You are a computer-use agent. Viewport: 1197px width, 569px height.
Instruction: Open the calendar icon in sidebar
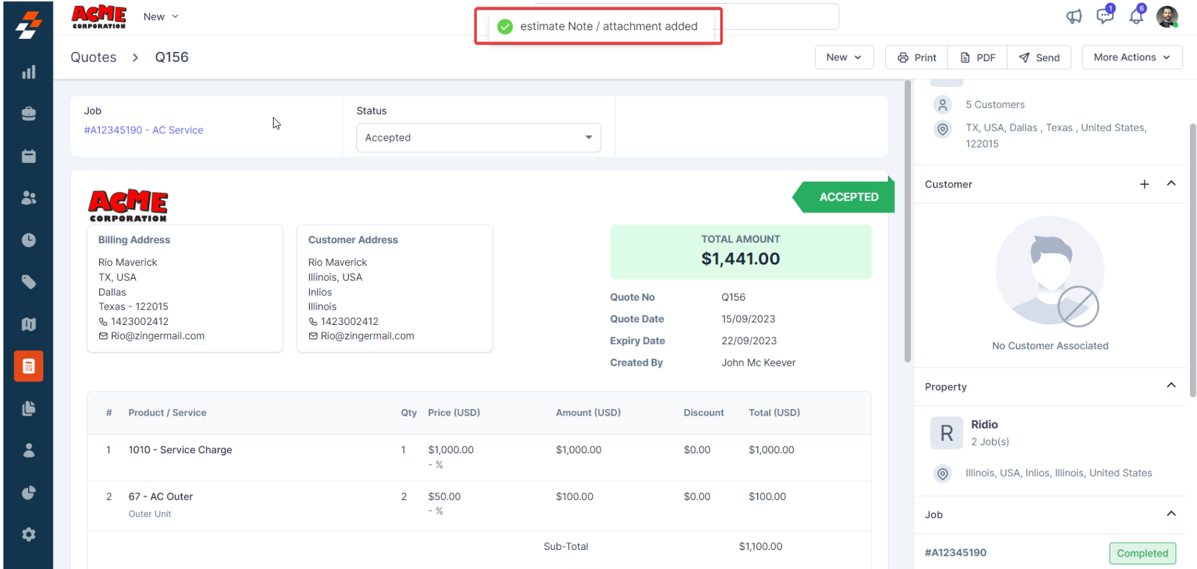click(28, 156)
